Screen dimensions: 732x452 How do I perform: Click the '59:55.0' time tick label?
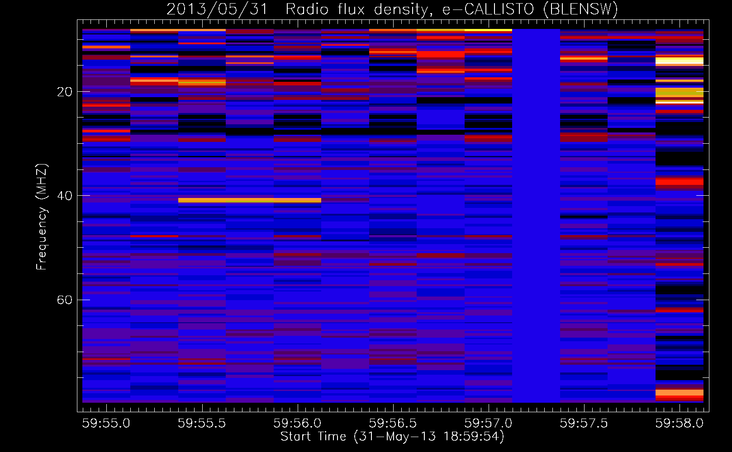pos(106,424)
